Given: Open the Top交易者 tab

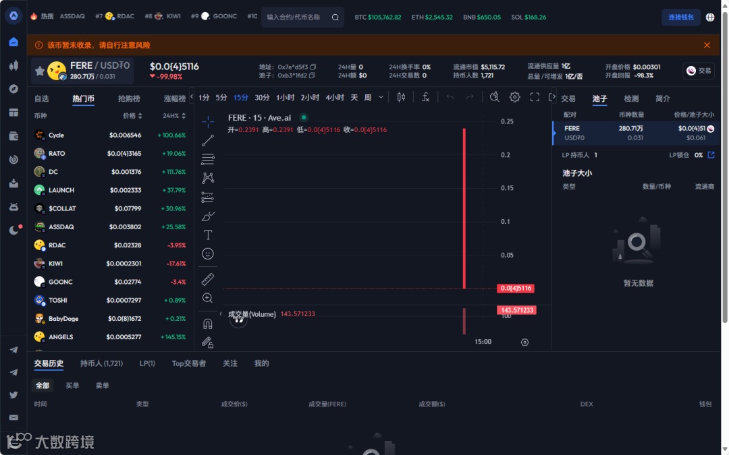Looking at the screenshot, I should click(189, 363).
